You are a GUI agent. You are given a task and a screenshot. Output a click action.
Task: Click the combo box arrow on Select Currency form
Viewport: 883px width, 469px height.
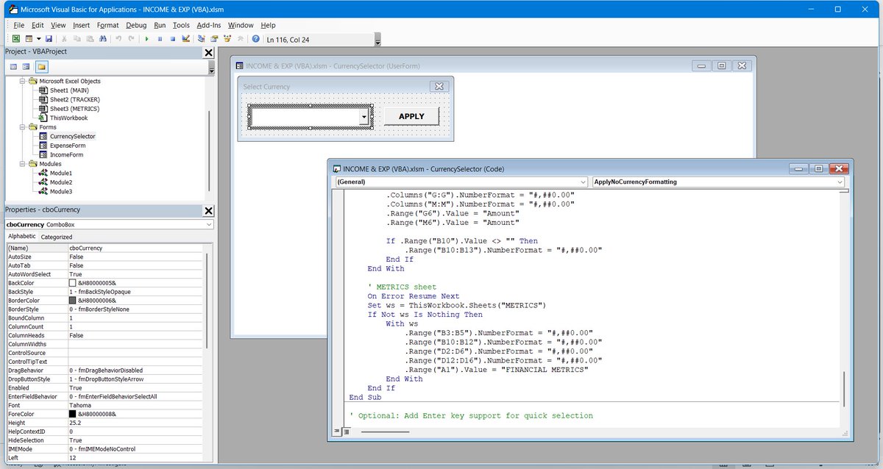[x=364, y=118]
